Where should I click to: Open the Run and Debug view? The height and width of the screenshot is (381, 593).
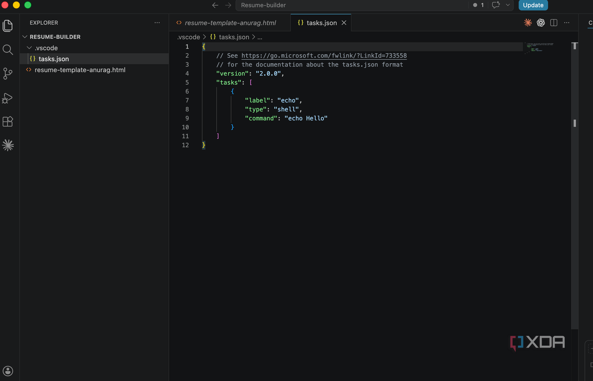point(8,98)
